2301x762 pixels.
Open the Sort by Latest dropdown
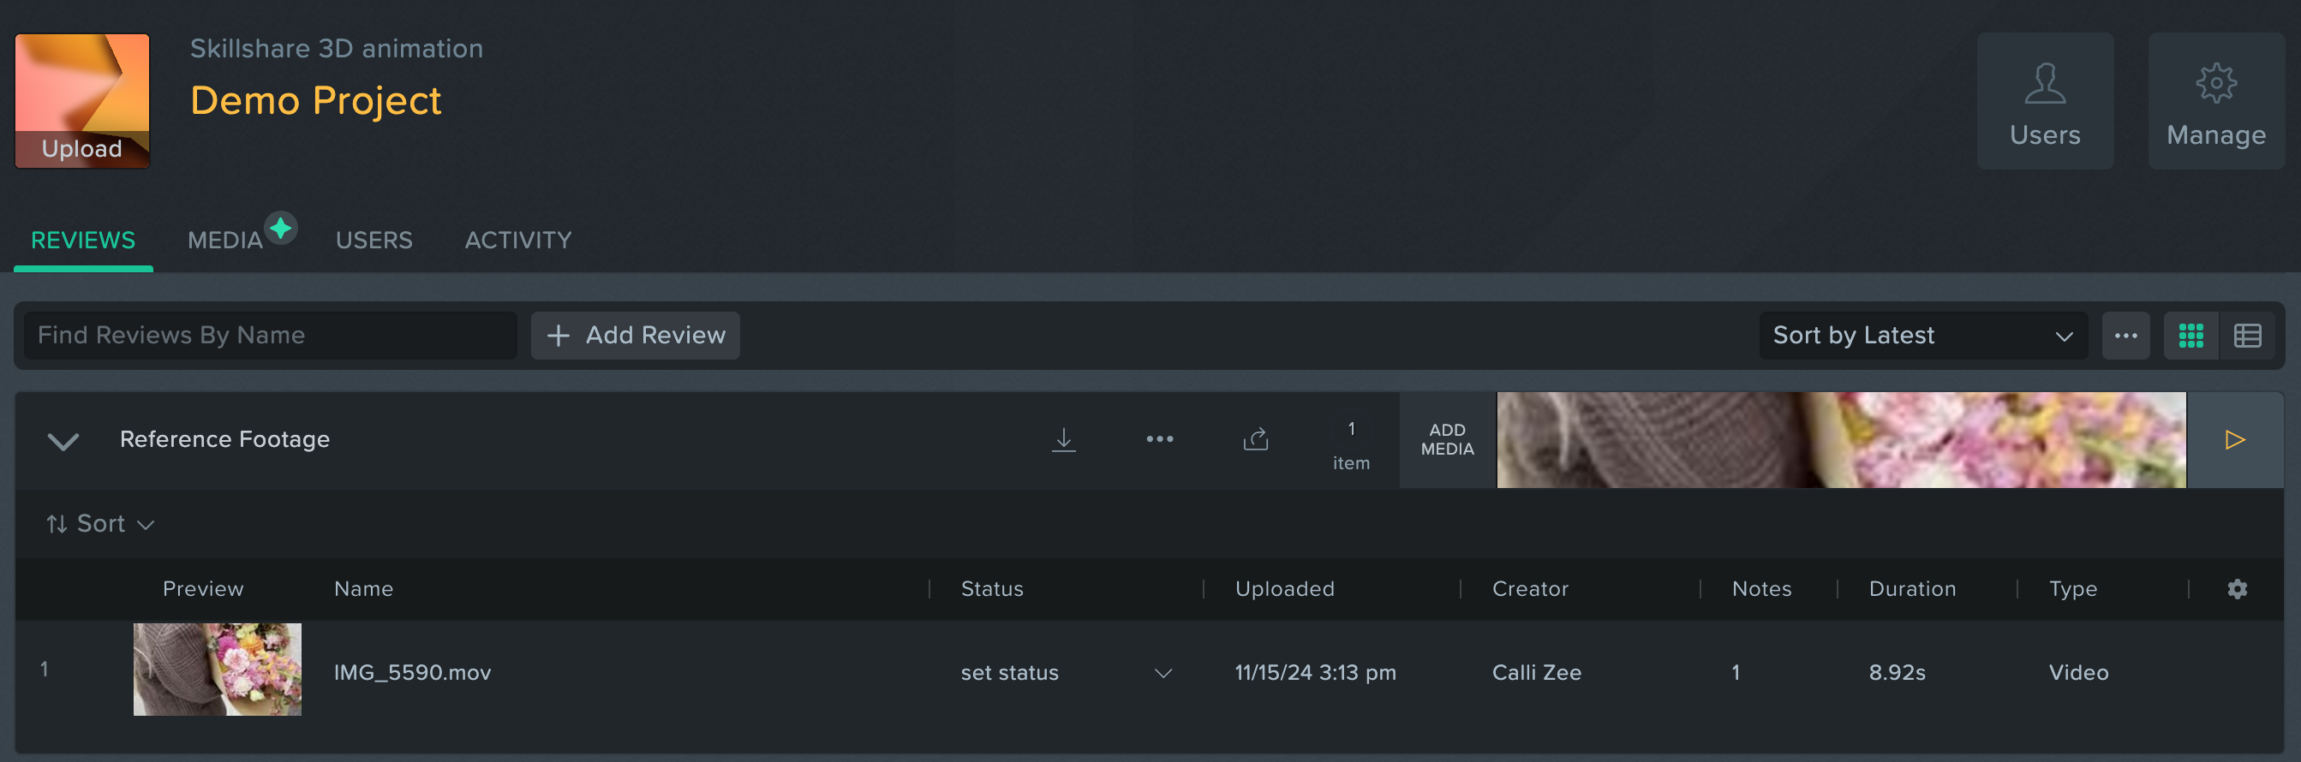coord(1923,336)
